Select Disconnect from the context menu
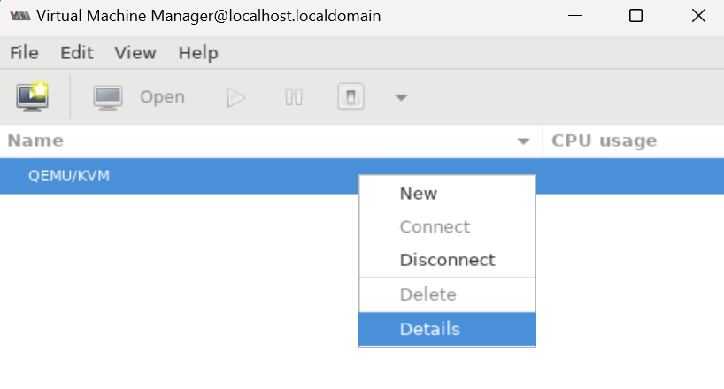The height and width of the screenshot is (389, 724). click(x=447, y=260)
